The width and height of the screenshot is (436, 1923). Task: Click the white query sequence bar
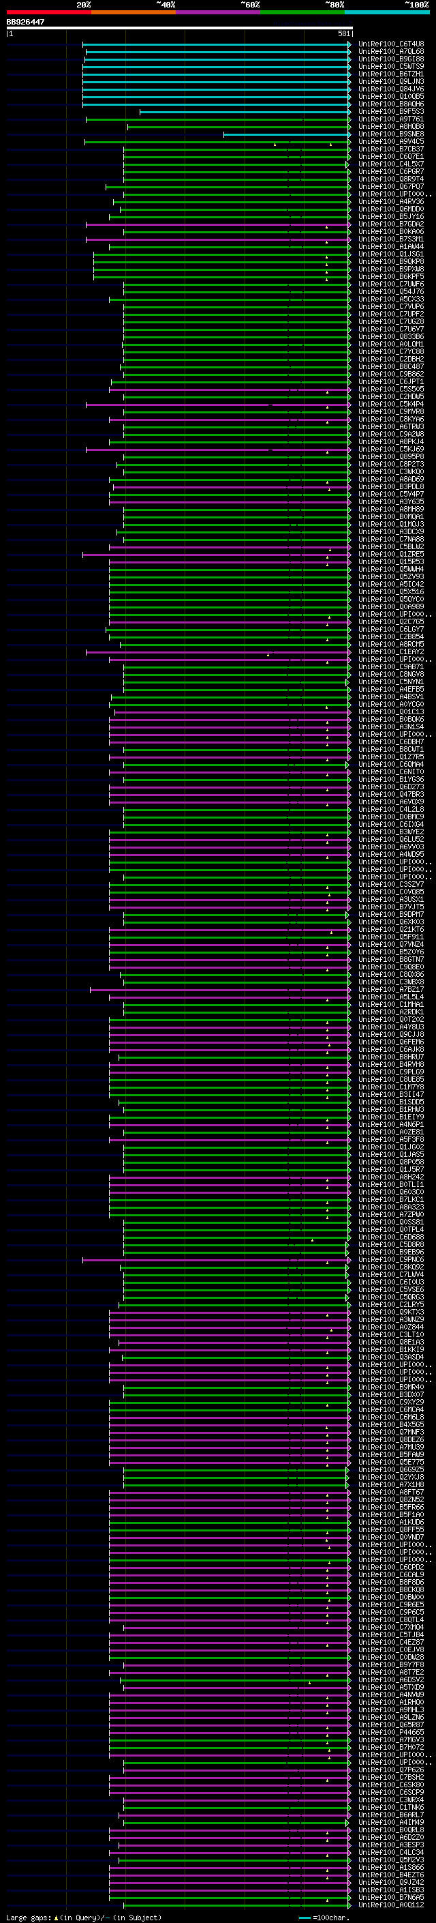[x=180, y=29]
